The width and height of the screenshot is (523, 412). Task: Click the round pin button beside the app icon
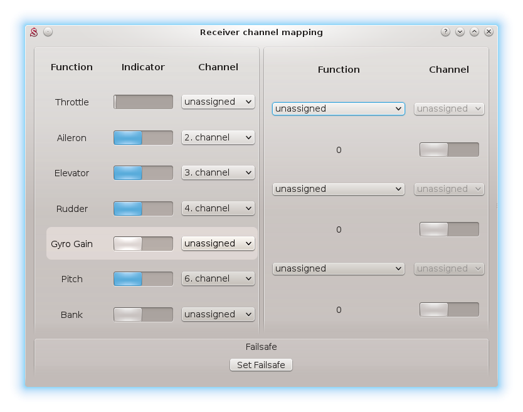pyautogui.click(x=48, y=32)
